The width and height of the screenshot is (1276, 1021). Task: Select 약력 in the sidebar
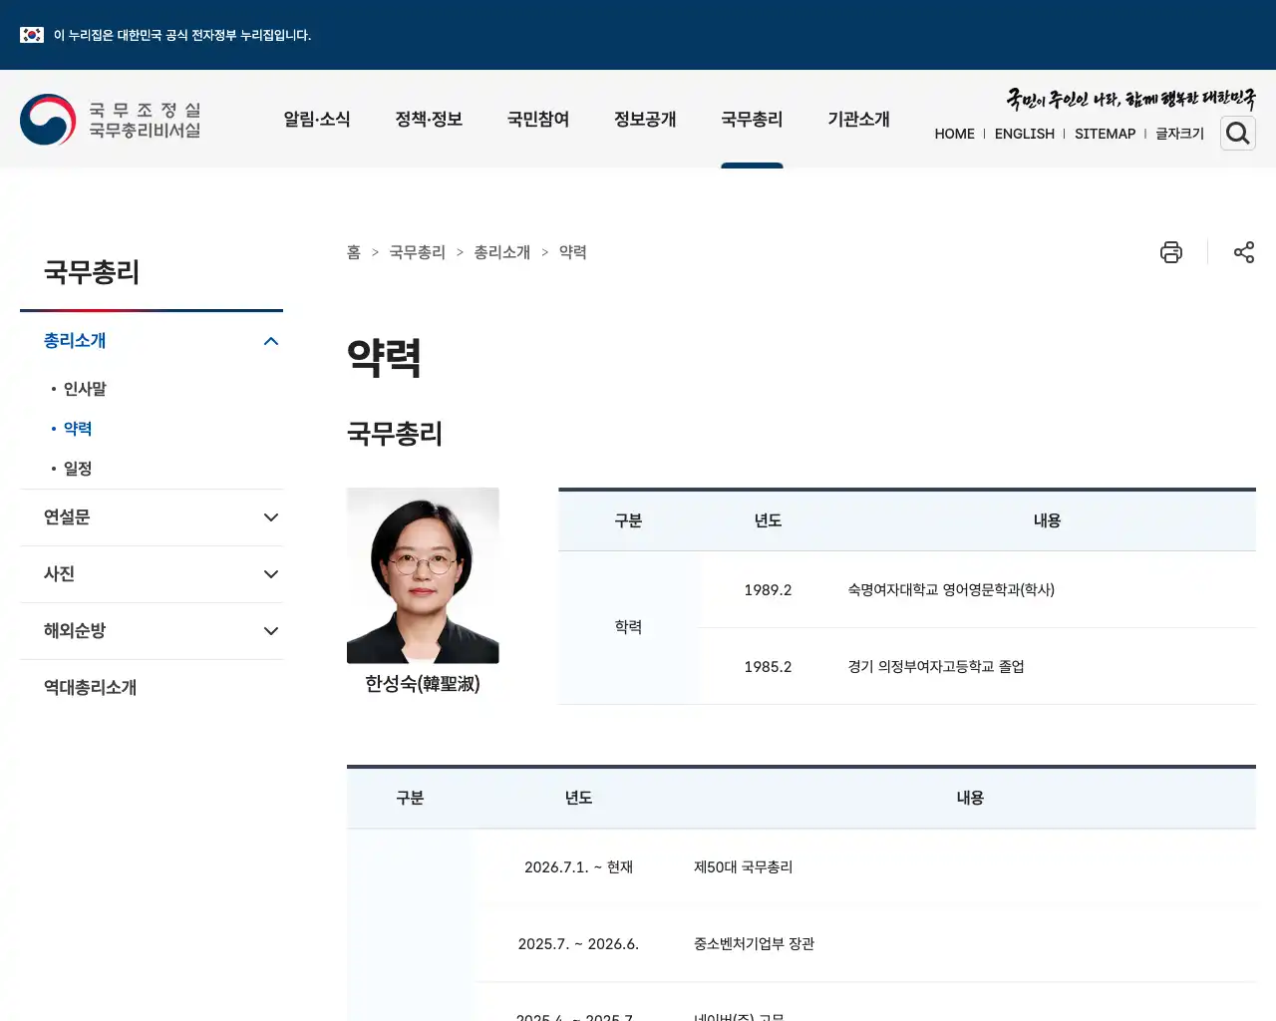coord(78,429)
